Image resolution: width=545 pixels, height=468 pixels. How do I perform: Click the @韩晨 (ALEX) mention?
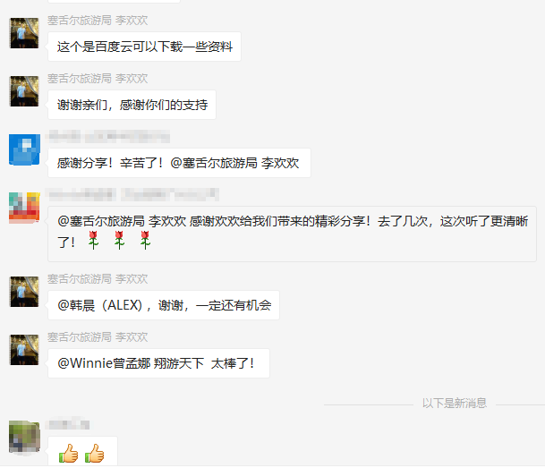[100, 305]
